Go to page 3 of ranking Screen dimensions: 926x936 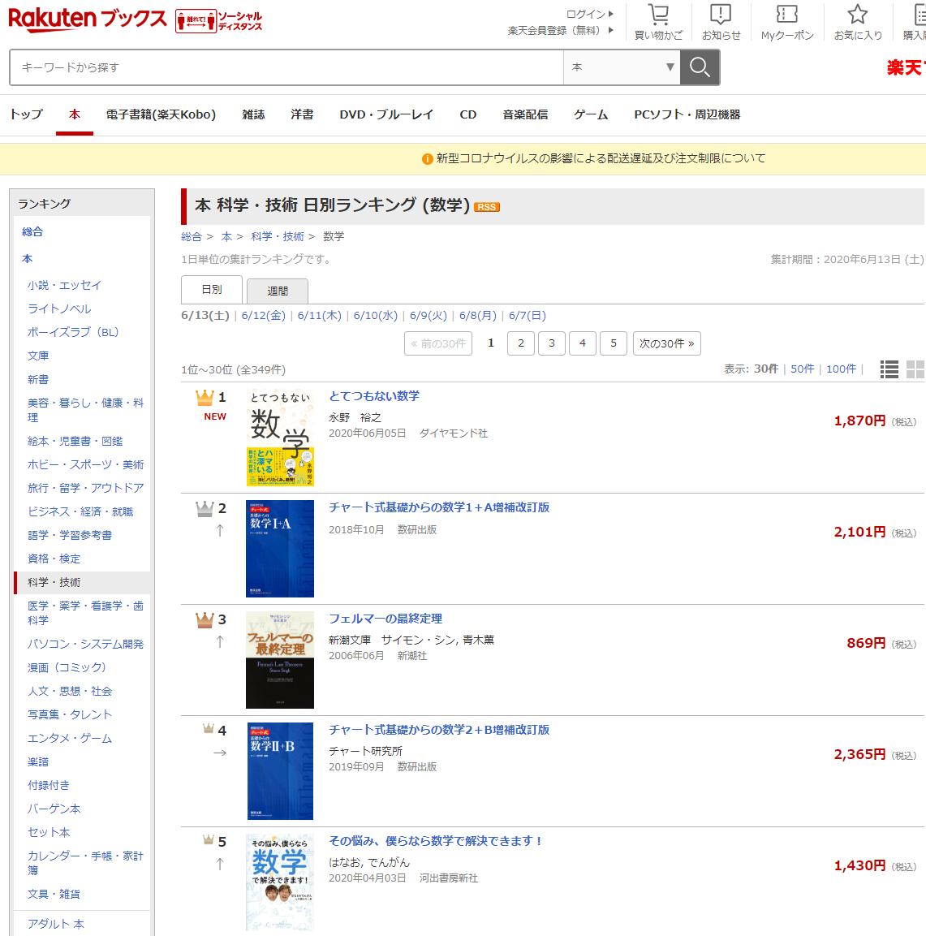[552, 343]
